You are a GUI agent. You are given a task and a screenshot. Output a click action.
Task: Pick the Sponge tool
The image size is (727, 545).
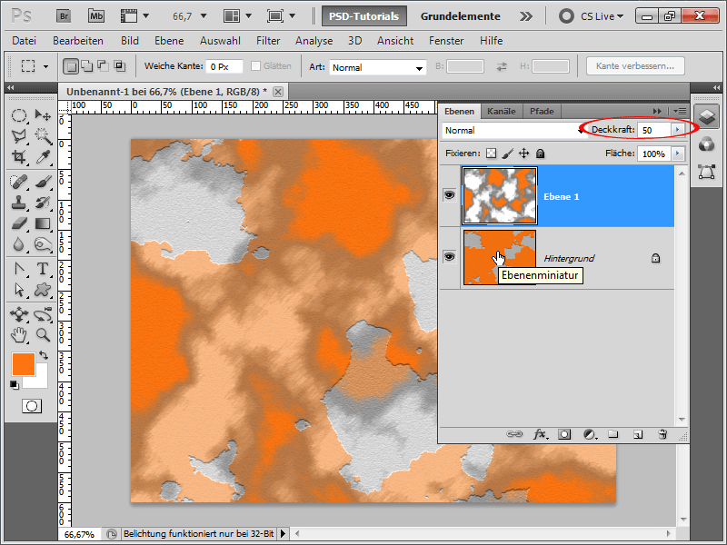point(43,244)
